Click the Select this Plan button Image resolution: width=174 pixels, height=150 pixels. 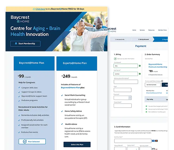[77, 144]
